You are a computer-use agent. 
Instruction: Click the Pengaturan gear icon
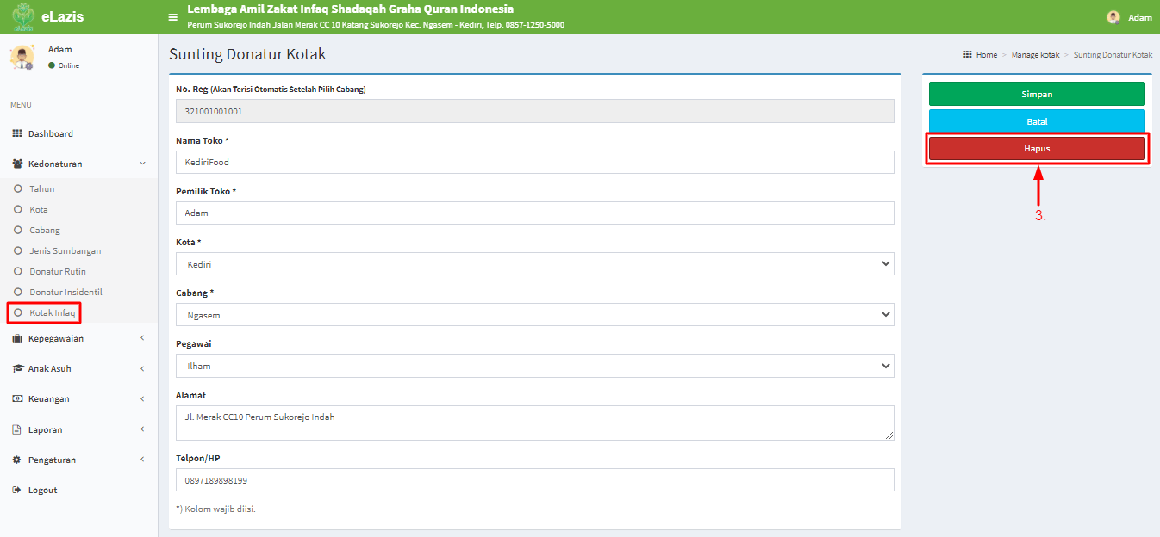click(x=16, y=460)
